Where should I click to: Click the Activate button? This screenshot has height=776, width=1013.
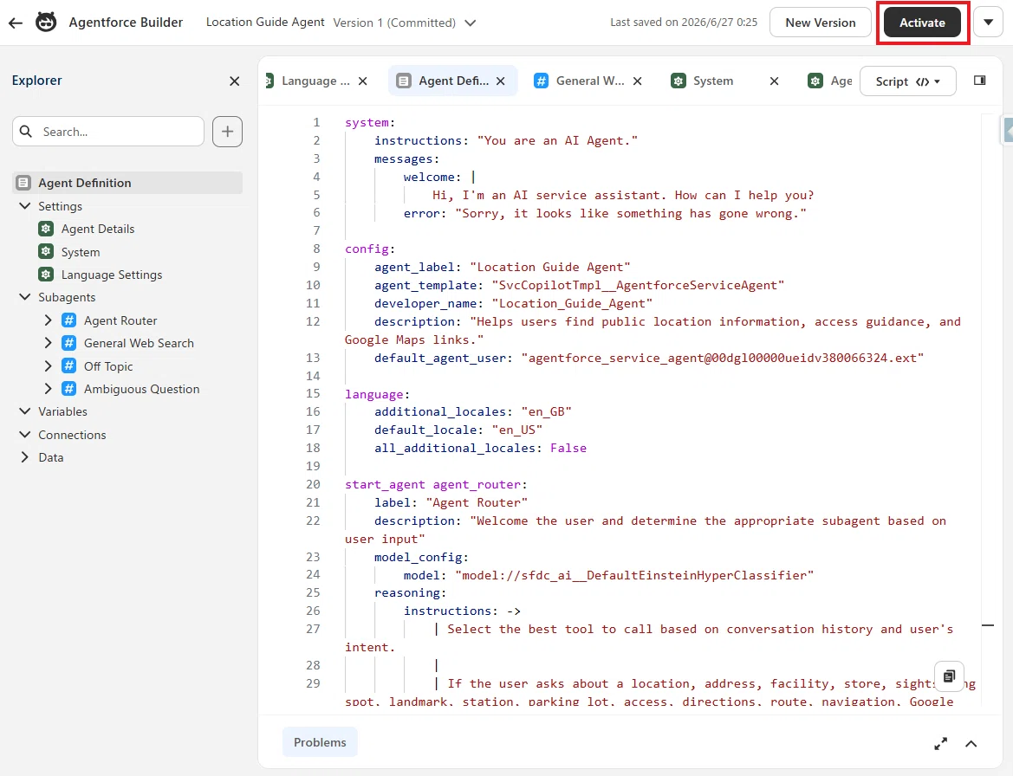(922, 23)
